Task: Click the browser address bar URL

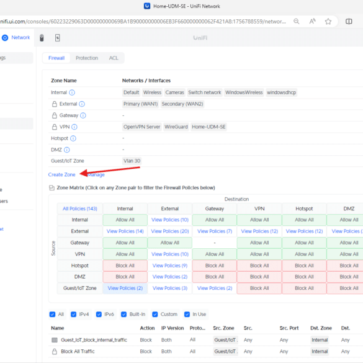Action: coord(143,22)
